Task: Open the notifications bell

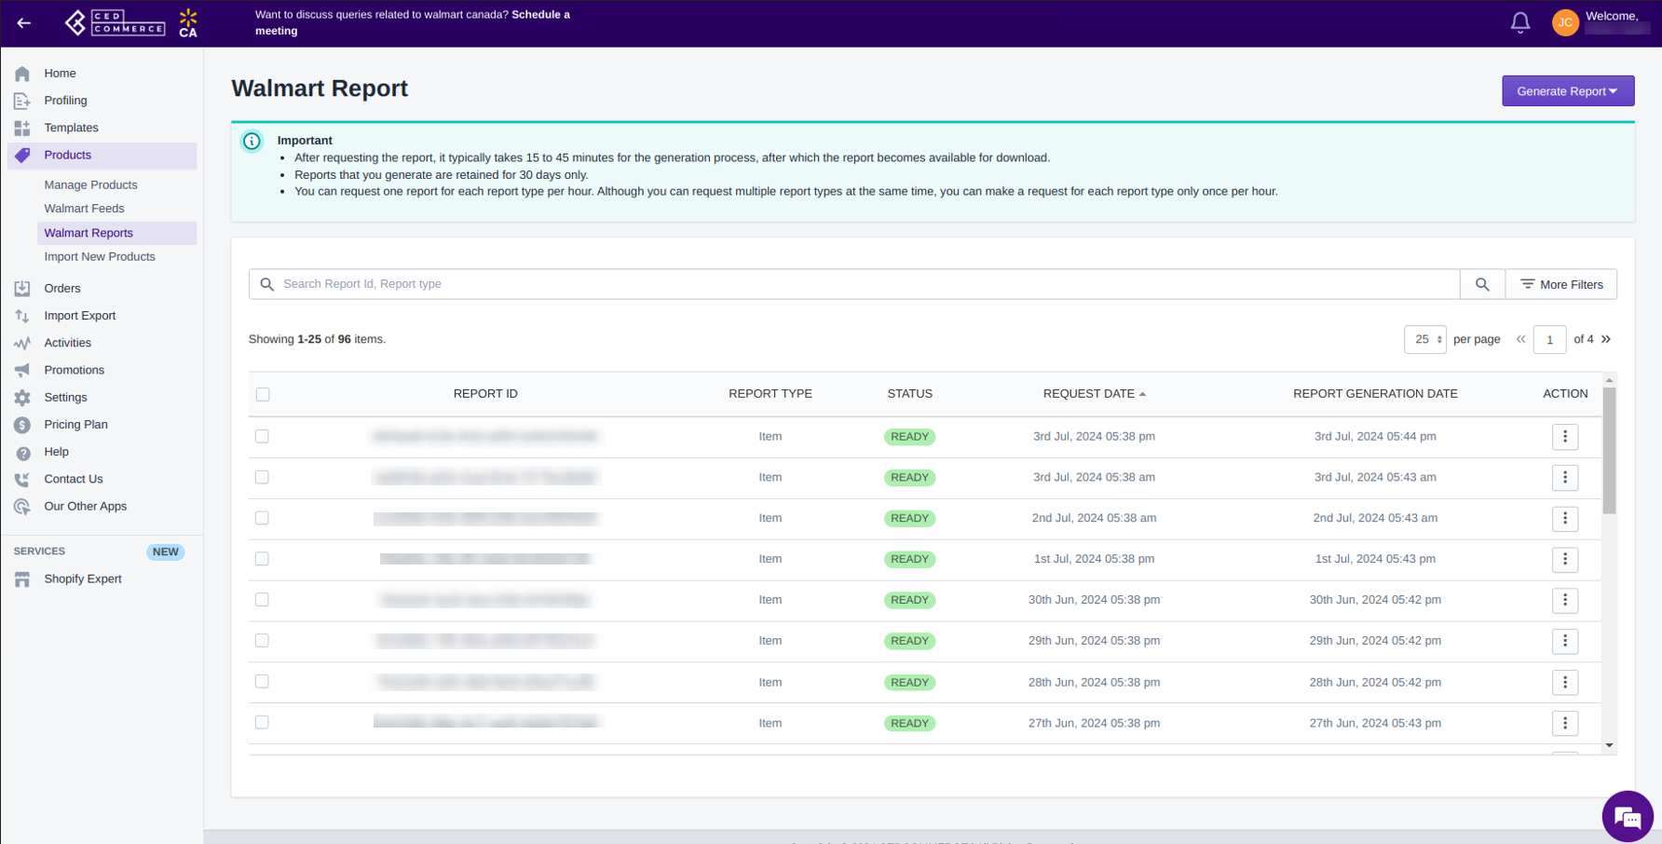Action: click(x=1519, y=22)
